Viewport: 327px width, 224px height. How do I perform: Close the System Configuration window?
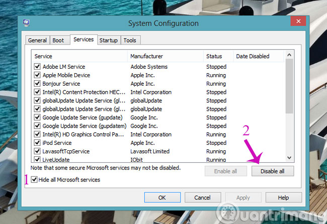pyautogui.click(x=298, y=21)
